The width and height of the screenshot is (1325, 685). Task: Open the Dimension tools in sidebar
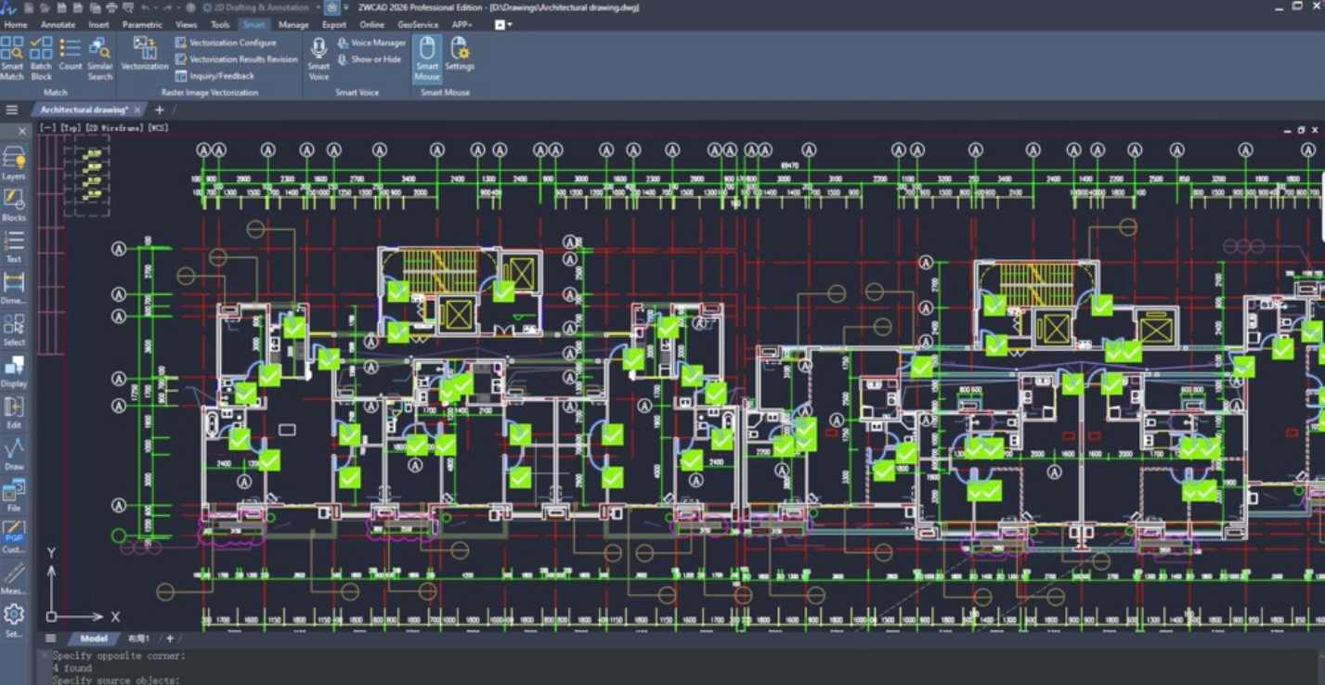[14, 288]
